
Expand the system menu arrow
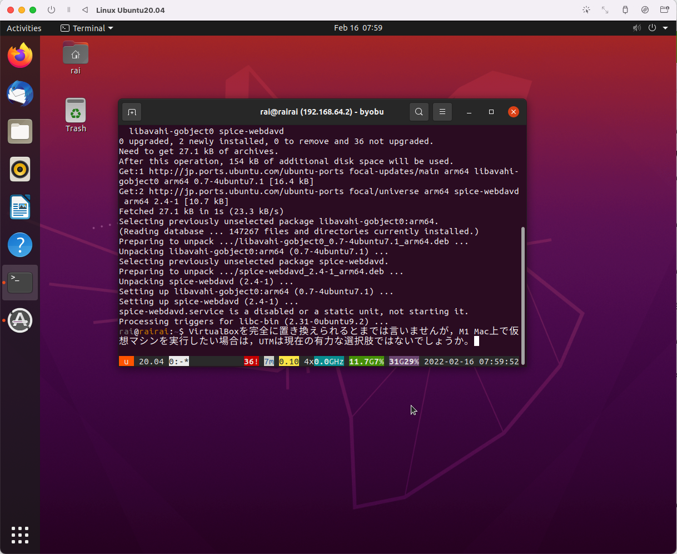point(665,28)
